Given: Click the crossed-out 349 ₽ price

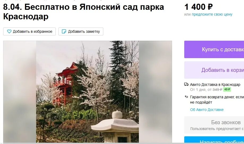Looking at the screenshot, I should (217, 90).
